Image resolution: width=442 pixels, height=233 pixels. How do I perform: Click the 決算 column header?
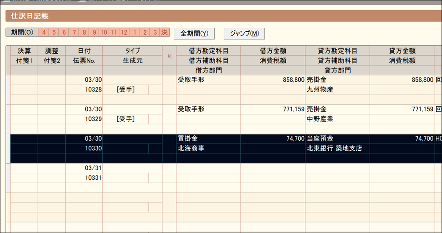pos(24,51)
